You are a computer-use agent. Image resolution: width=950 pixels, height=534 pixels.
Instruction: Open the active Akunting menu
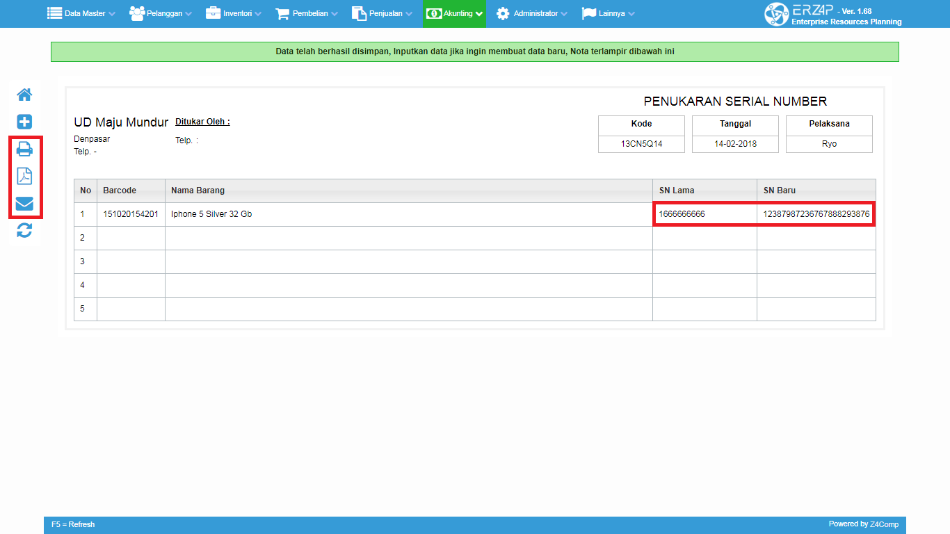[454, 14]
